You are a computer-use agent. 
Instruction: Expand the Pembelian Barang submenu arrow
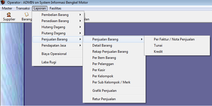pyautogui.click(x=80, y=15)
